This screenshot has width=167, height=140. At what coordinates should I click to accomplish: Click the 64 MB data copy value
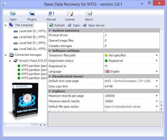point(109,86)
